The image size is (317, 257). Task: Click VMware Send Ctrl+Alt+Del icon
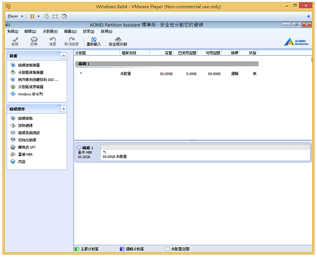coord(46,17)
